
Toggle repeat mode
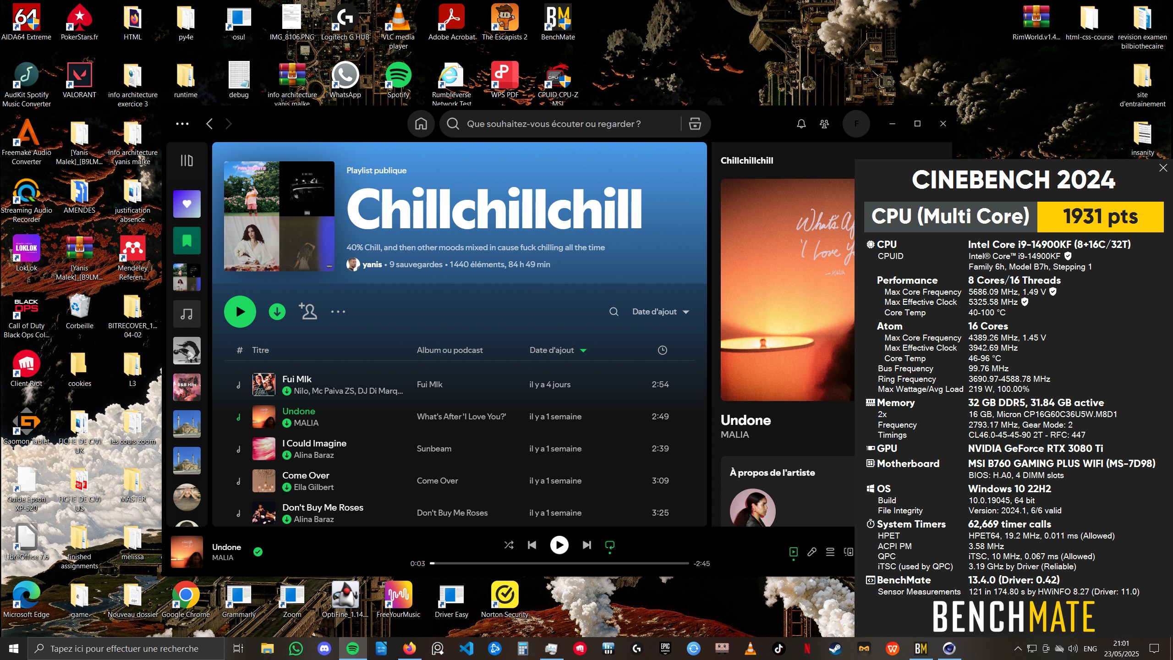tap(609, 545)
